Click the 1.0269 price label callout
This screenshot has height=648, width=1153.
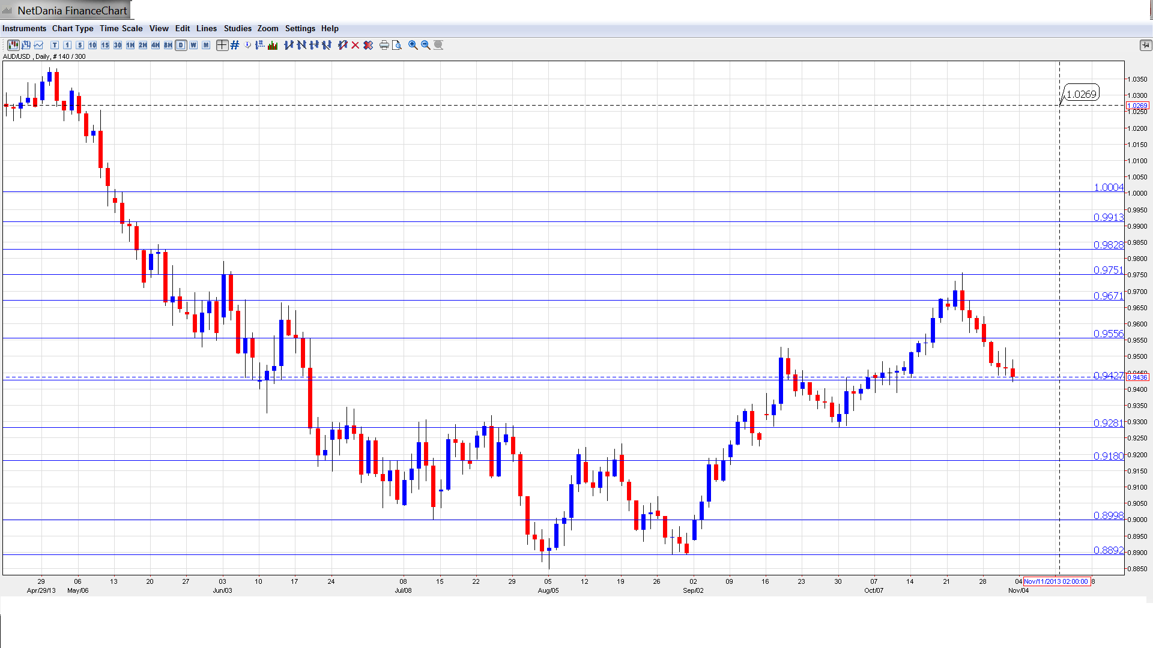click(1081, 94)
